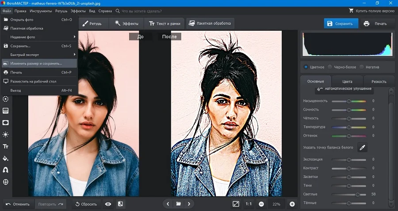Click the white balance eyedropper icon
Viewport: 398px width, 211px height.
coord(362,148)
